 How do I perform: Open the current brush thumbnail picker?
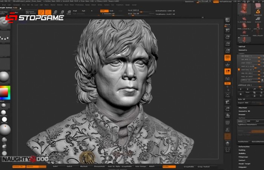point(5,23)
